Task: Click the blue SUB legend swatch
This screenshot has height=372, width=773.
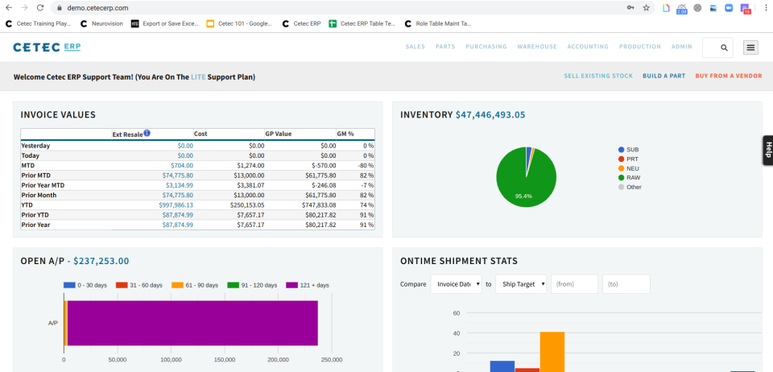Action: (x=621, y=150)
